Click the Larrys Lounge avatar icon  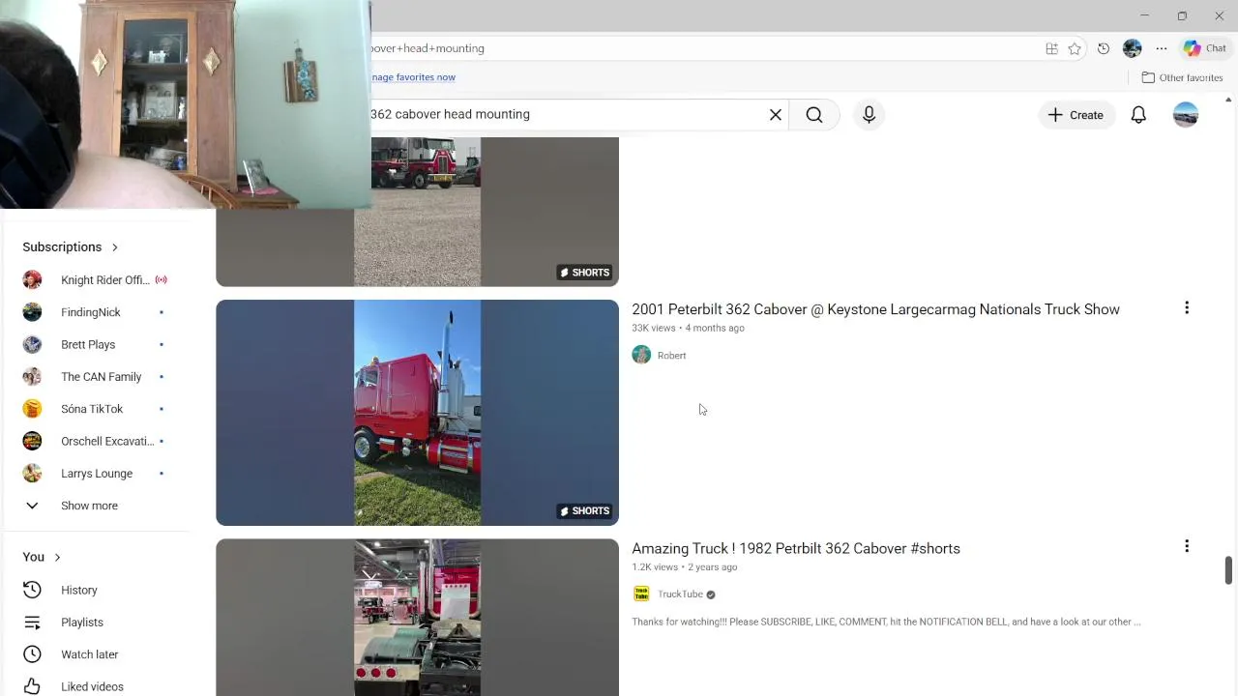pos(32,474)
